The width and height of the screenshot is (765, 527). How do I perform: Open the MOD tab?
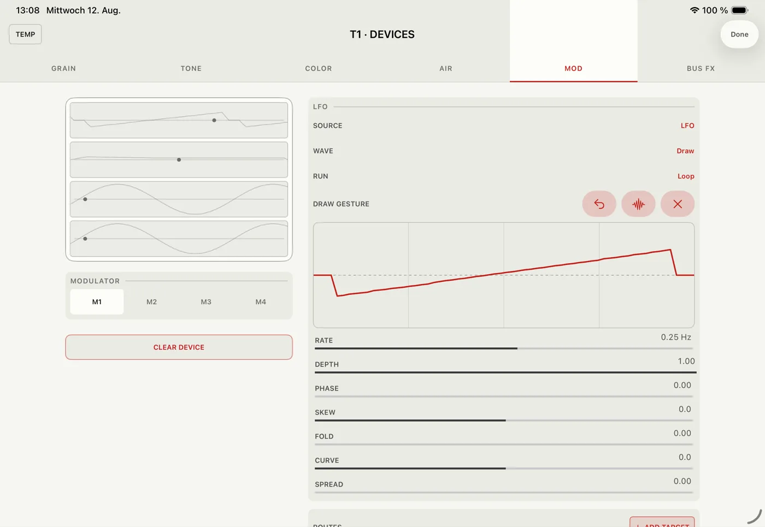tap(573, 68)
